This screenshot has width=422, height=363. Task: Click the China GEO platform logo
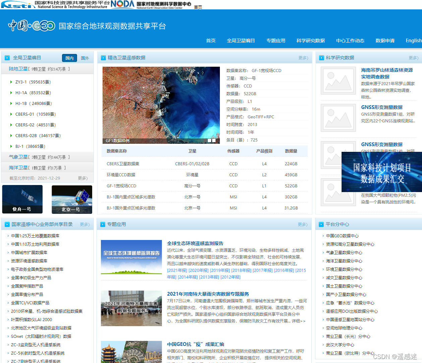click(x=86, y=26)
